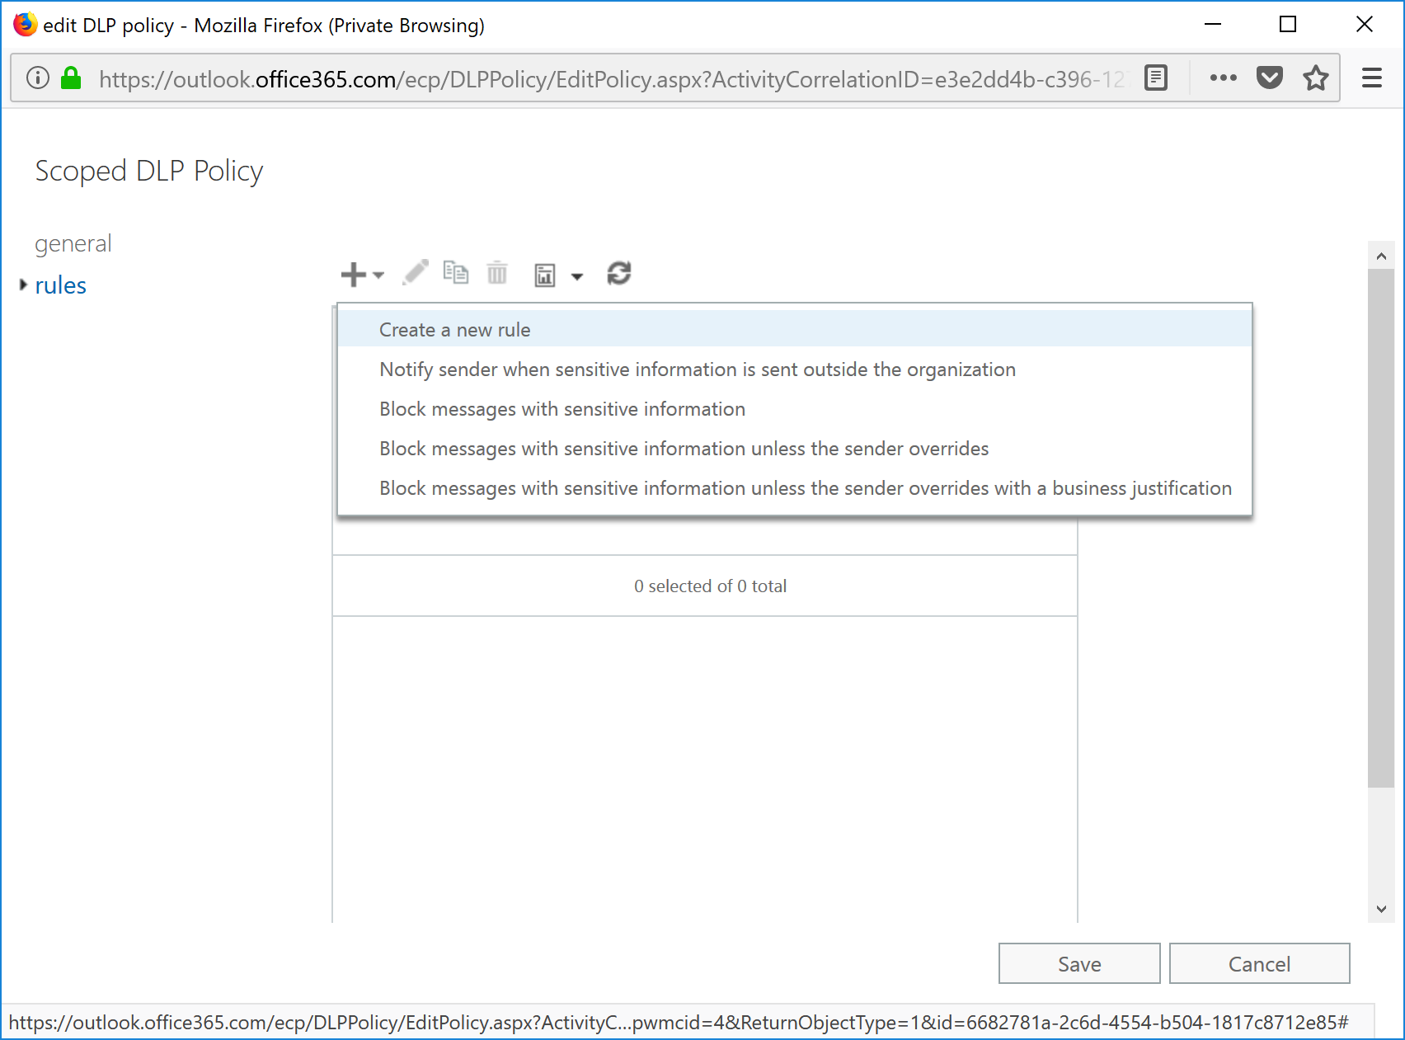Click the copy rule icon

[455, 272]
